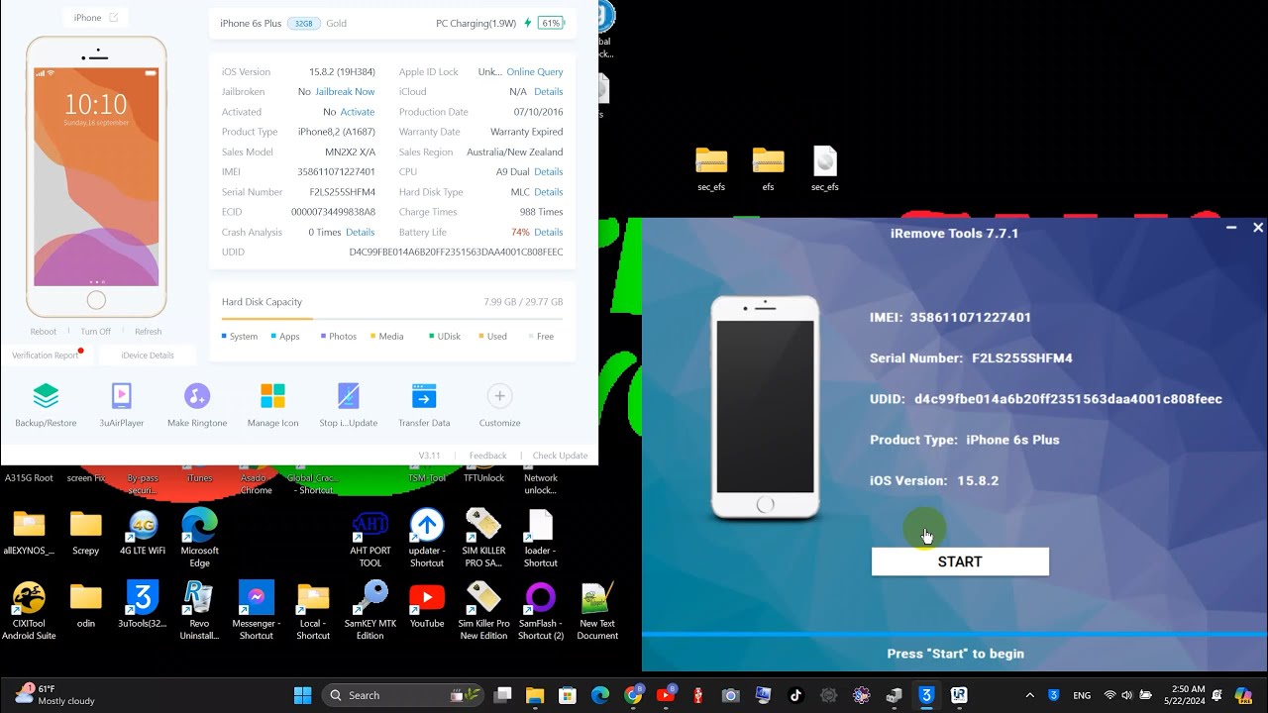Open the Windows Start menu
Viewport: 1268px width, 713px height.
point(303,695)
